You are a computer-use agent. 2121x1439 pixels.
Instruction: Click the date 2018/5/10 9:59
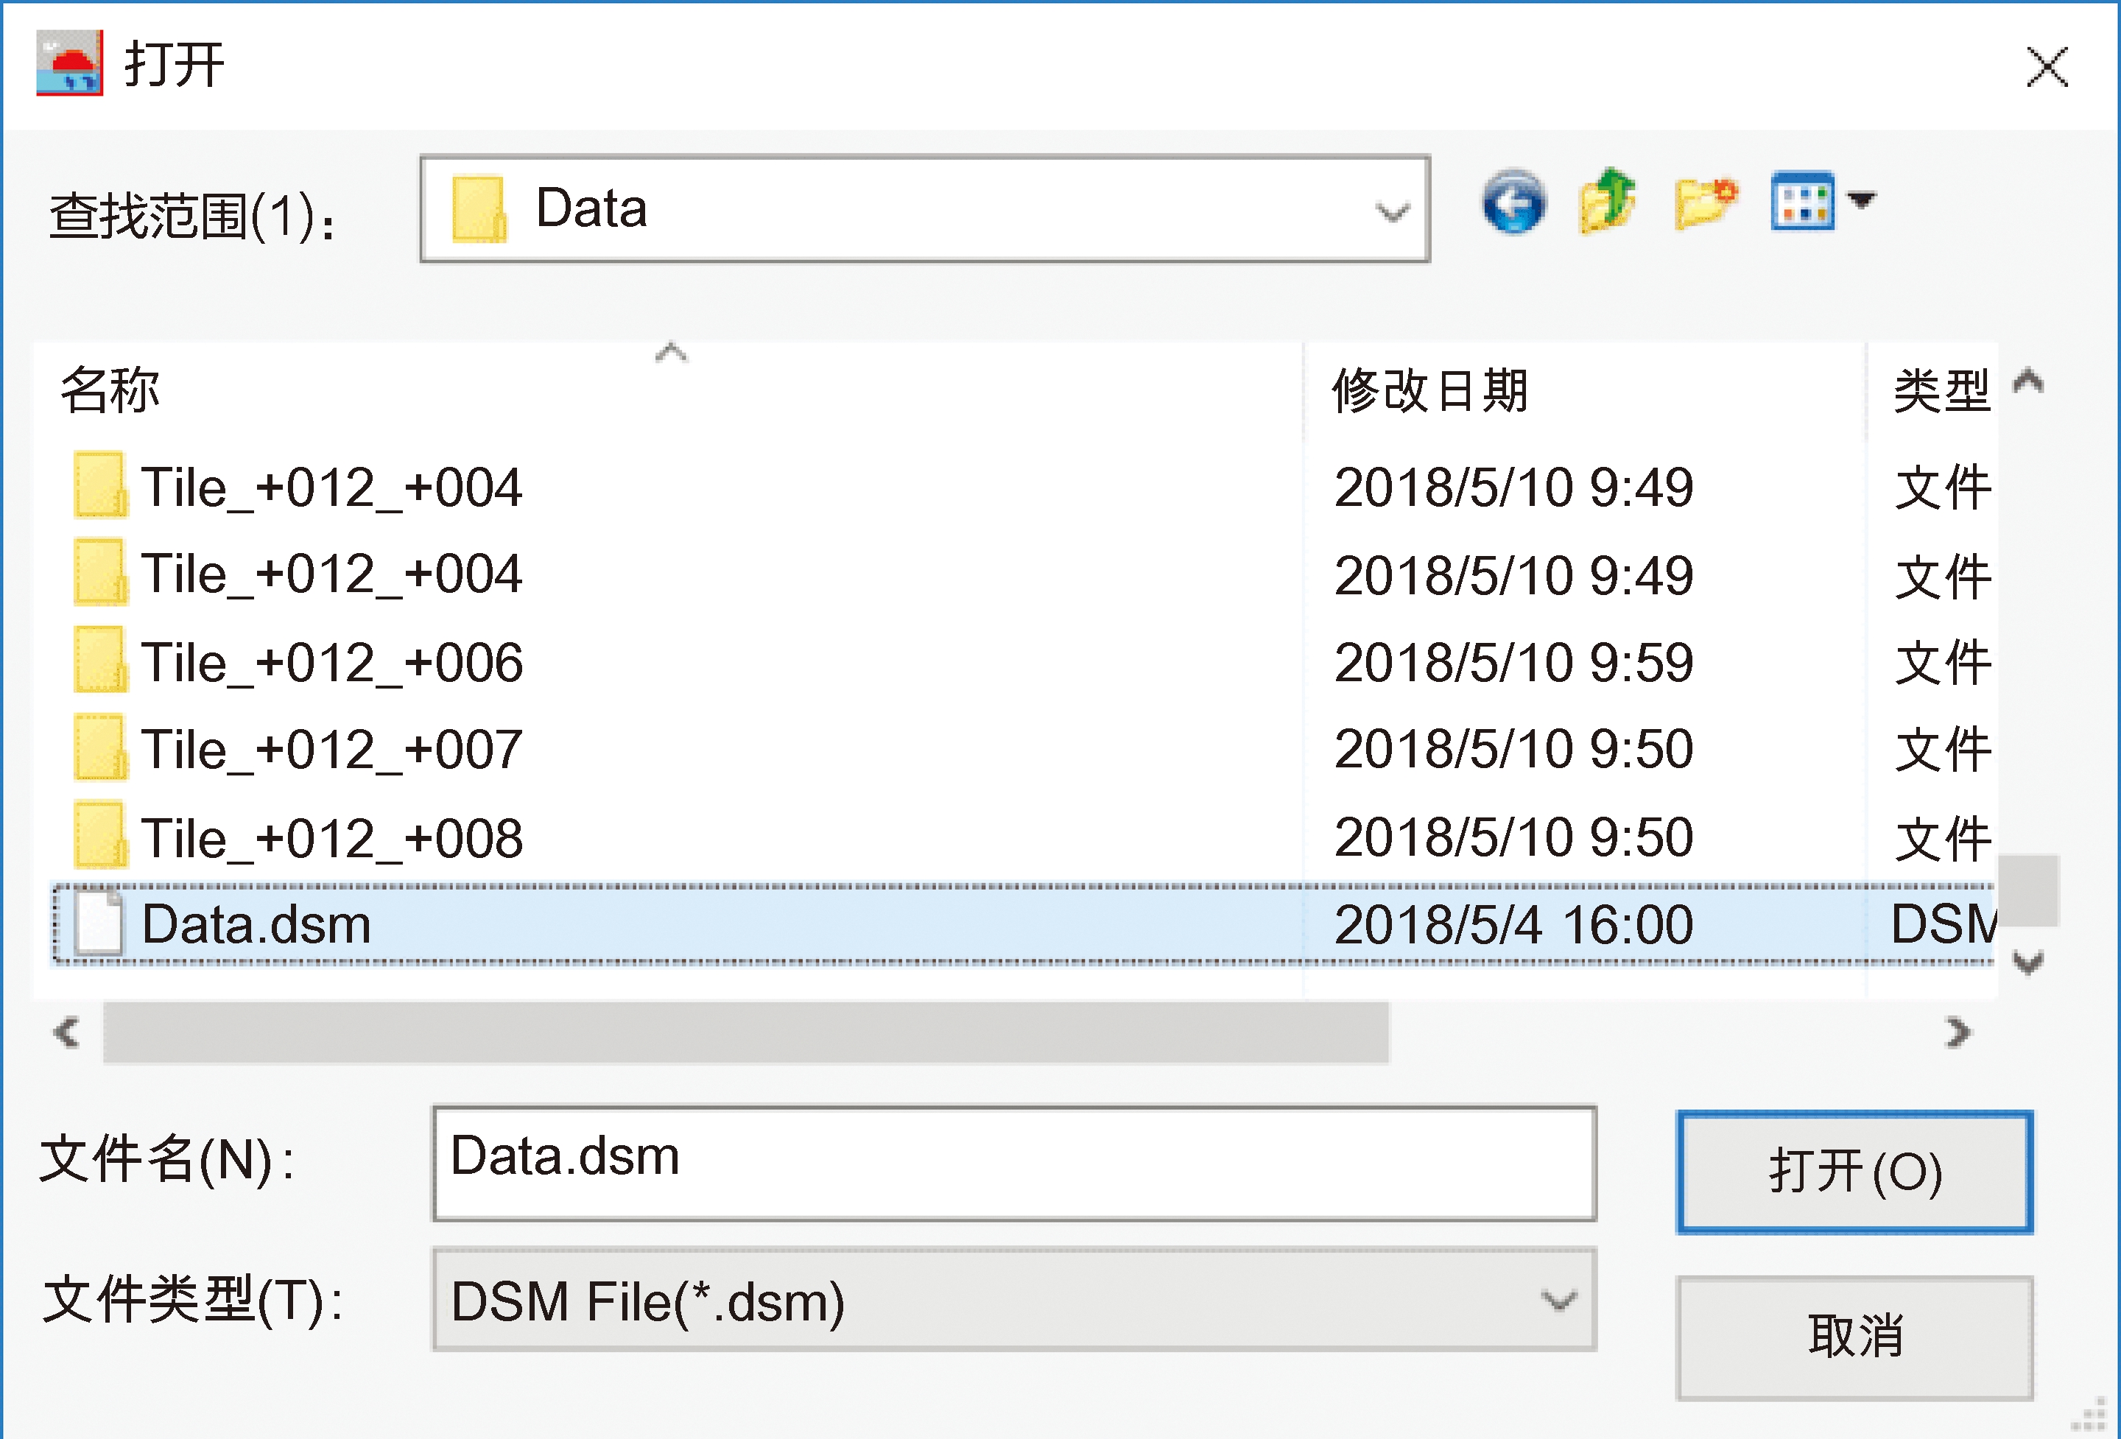(1513, 661)
